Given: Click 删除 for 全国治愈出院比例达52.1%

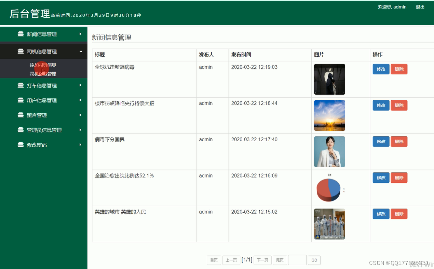Looking at the screenshot, I should (x=399, y=178).
